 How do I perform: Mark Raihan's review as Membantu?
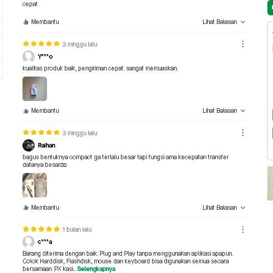tap(41, 208)
